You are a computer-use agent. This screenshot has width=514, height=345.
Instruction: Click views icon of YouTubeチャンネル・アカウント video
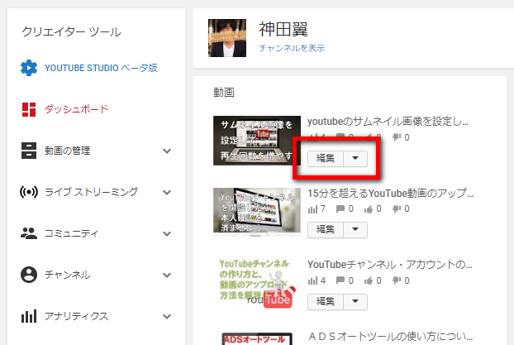click(x=312, y=280)
